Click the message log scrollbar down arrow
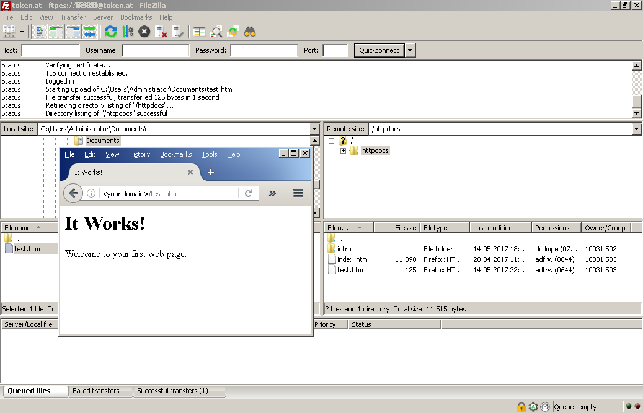Image resolution: width=643 pixels, height=413 pixels. (x=636, y=113)
